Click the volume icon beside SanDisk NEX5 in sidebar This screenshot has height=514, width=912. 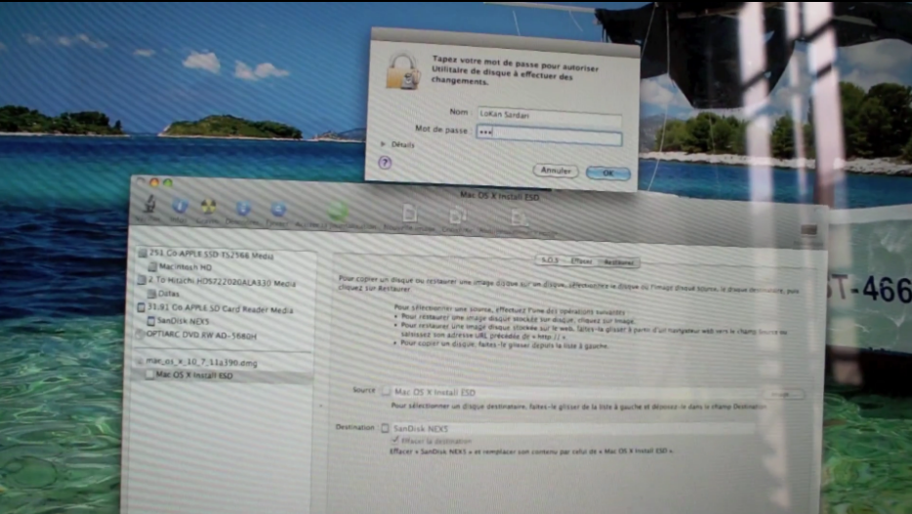pyautogui.click(x=150, y=320)
